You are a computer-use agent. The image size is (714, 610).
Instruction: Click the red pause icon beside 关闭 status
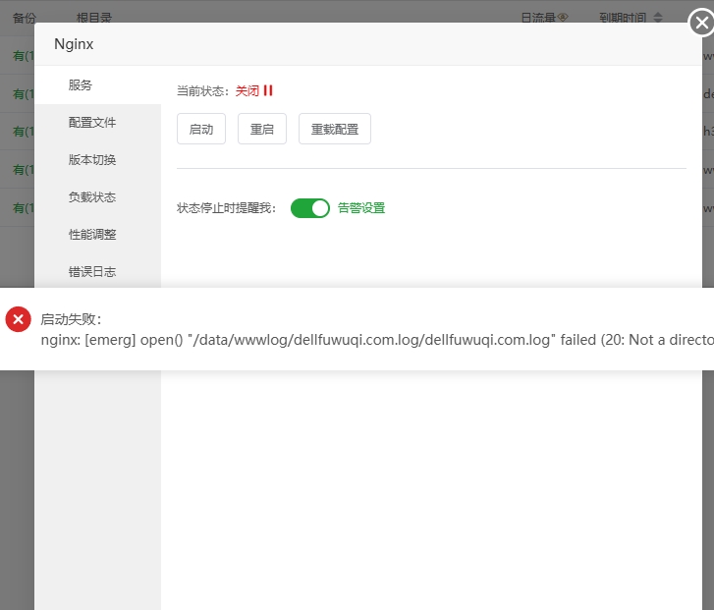(268, 90)
